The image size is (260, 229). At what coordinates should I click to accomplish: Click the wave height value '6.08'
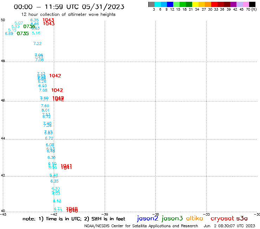coord(50,145)
